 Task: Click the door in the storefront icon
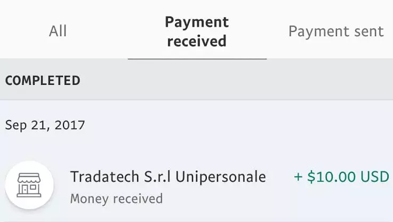pos(25,189)
